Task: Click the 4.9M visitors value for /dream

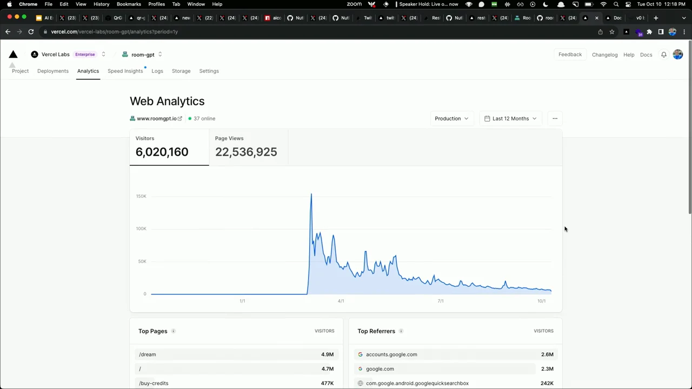Action: point(327,354)
